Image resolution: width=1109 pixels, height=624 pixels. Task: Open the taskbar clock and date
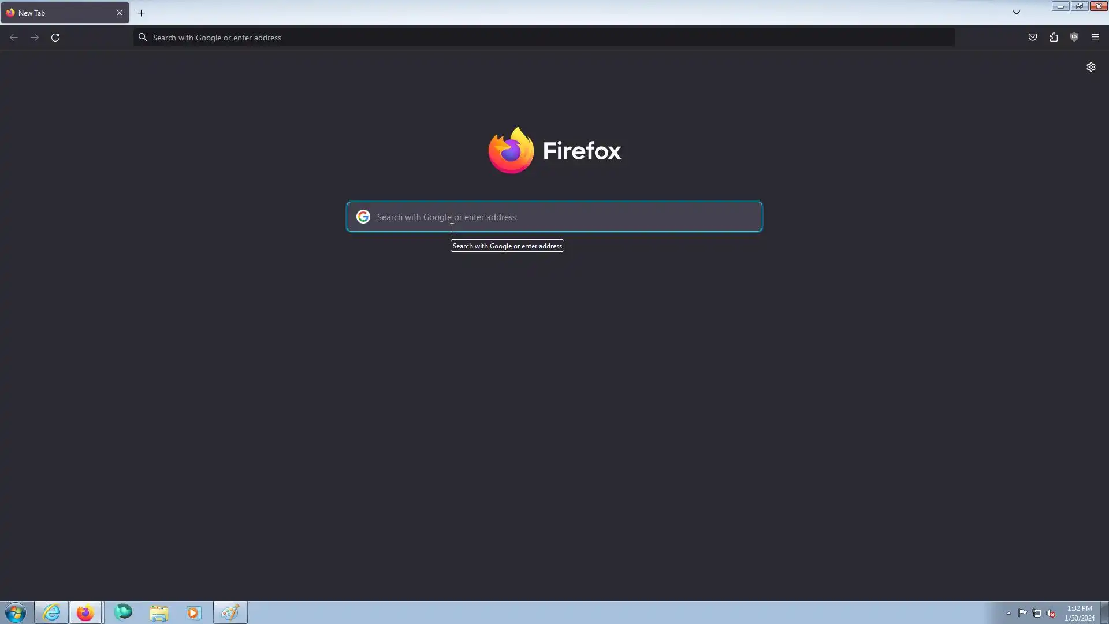pyautogui.click(x=1079, y=613)
